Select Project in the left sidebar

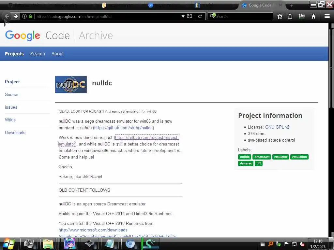pyautogui.click(x=12, y=82)
